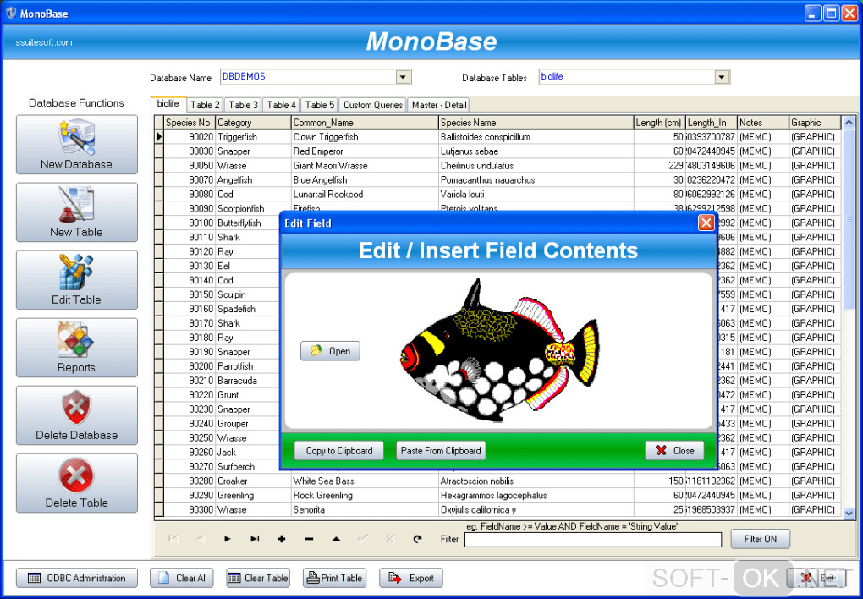Viewport: 863px width, 599px height.
Task: Open the New Table function
Action: point(76,212)
